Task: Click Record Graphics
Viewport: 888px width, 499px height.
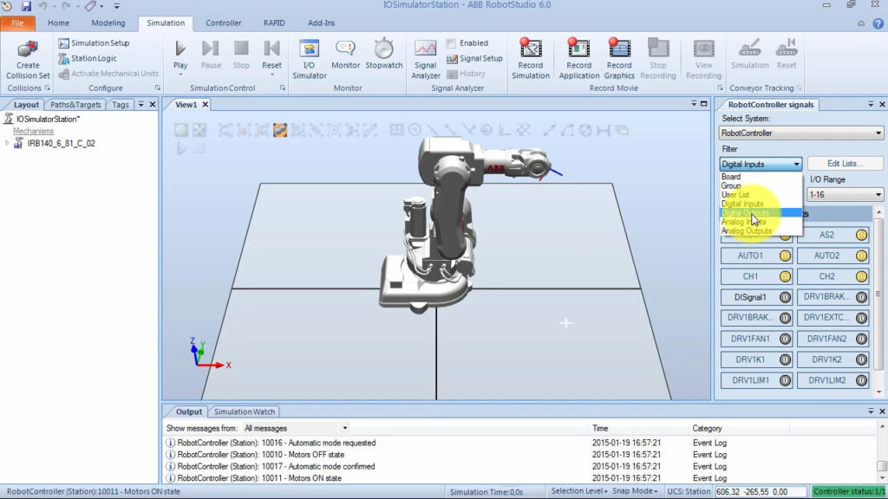Action: (619, 60)
